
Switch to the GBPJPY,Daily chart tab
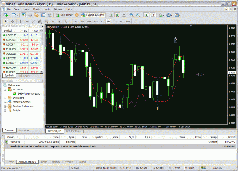[x=73, y=131]
